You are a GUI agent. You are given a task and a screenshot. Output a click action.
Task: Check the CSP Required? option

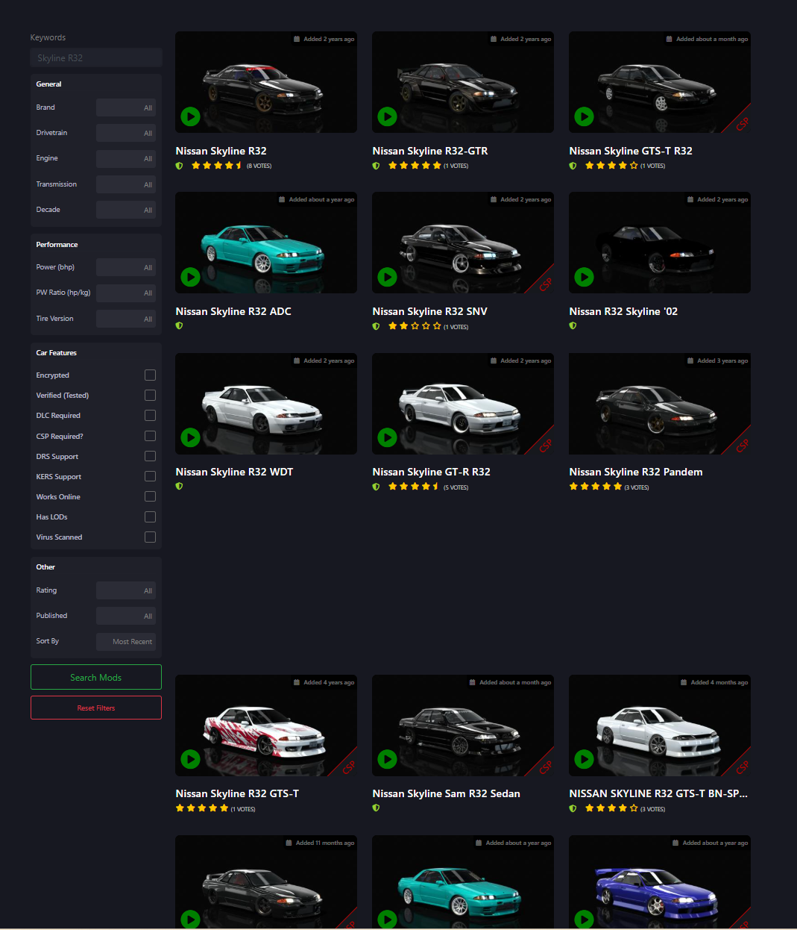(150, 436)
